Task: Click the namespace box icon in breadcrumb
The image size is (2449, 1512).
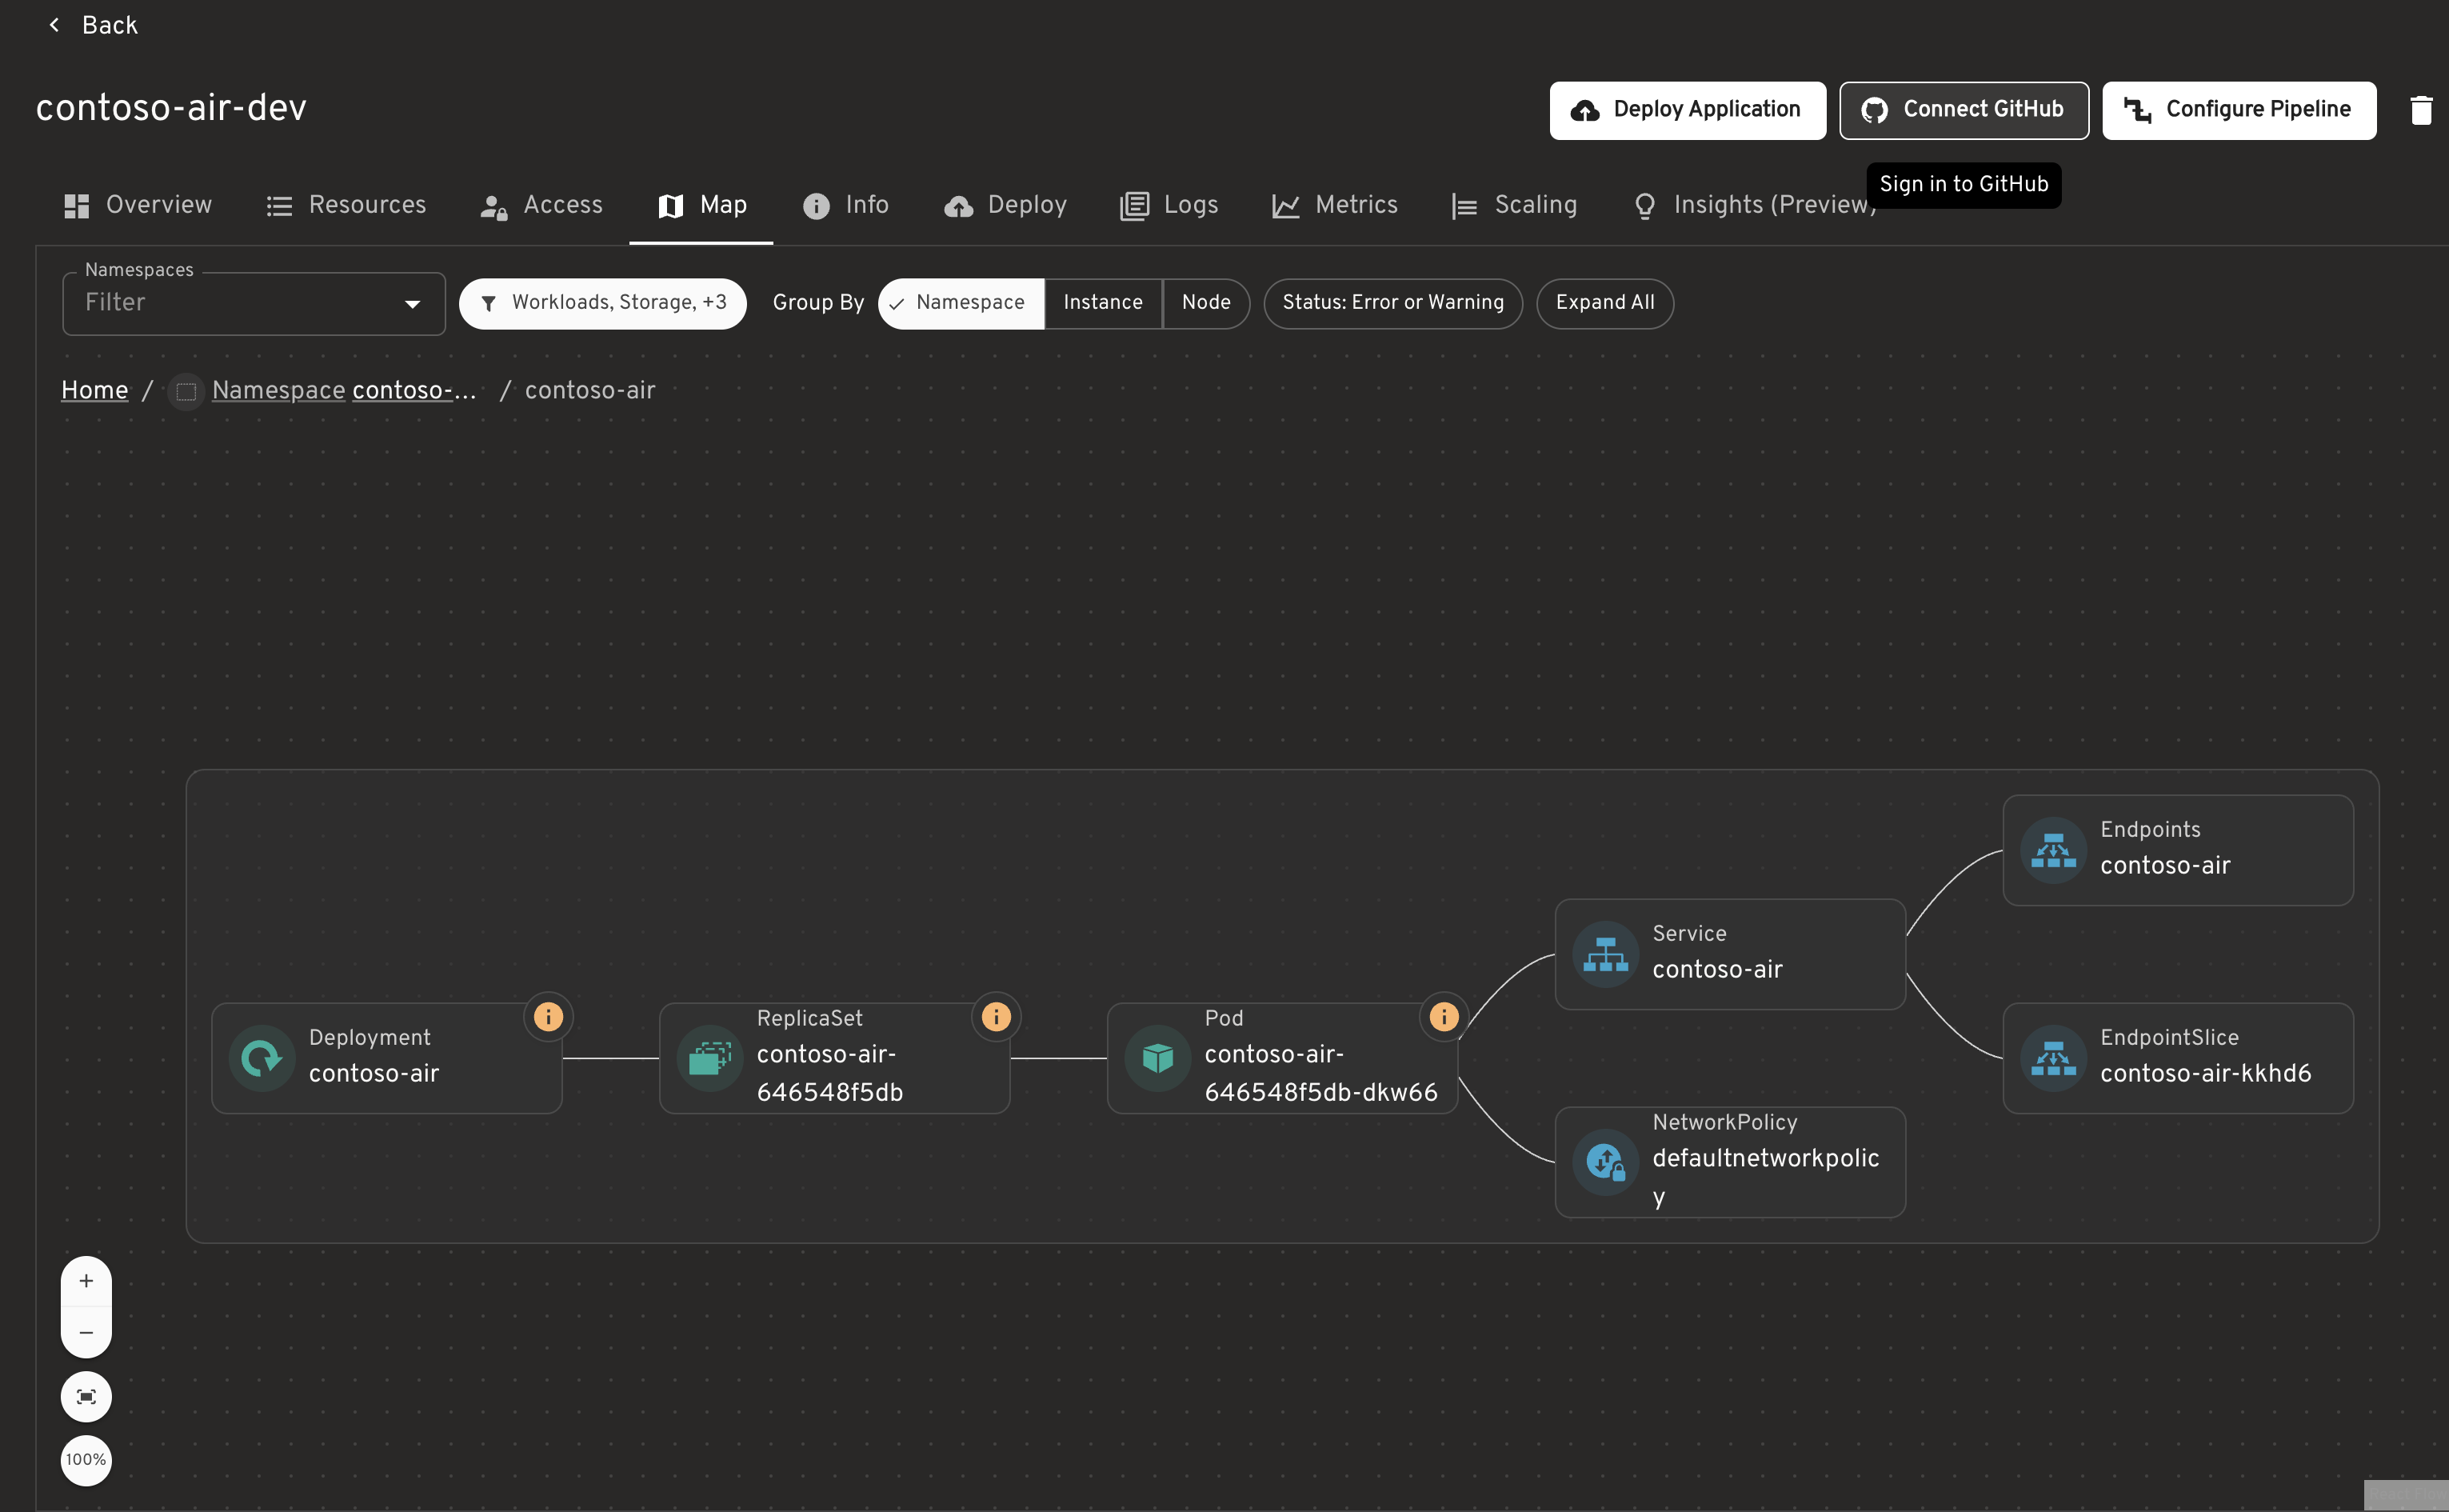Action: click(186, 391)
